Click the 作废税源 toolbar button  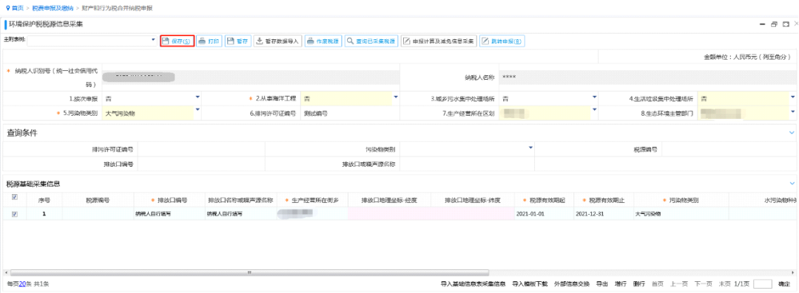(323, 41)
